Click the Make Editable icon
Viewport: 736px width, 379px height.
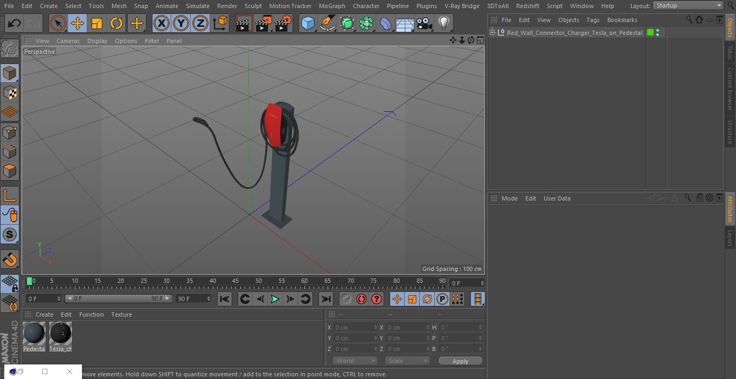coord(10,49)
